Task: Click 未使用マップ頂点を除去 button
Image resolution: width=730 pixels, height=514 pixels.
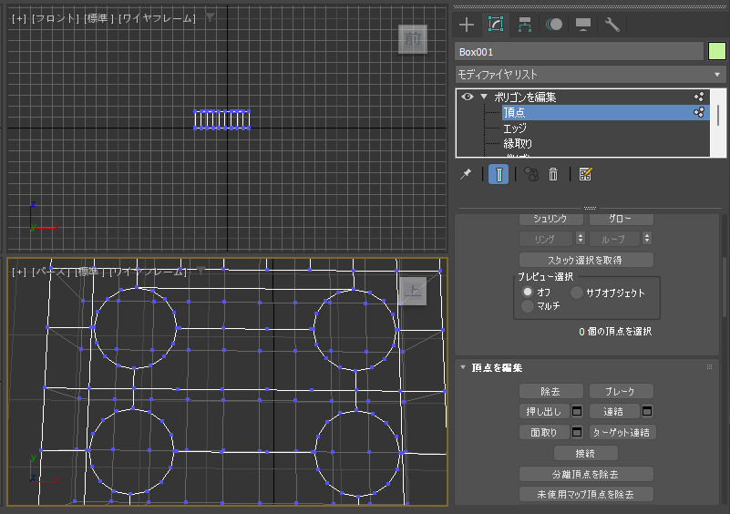Action: click(586, 494)
